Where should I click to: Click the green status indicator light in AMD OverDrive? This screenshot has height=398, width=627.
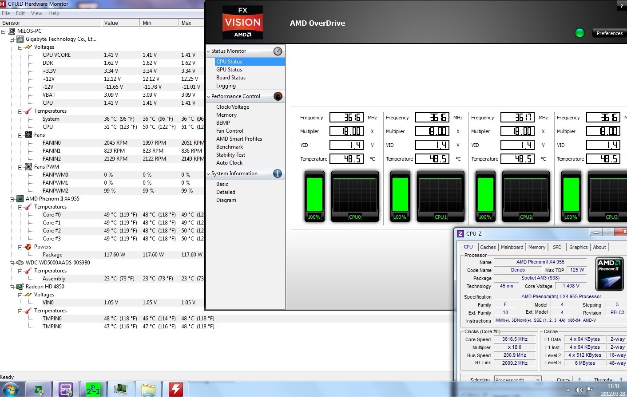579,33
